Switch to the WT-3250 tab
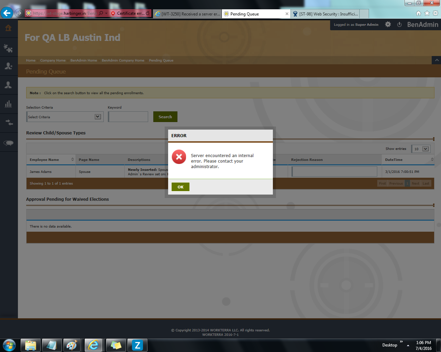Screen dimensions: 441x352 (x=187, y=14)
